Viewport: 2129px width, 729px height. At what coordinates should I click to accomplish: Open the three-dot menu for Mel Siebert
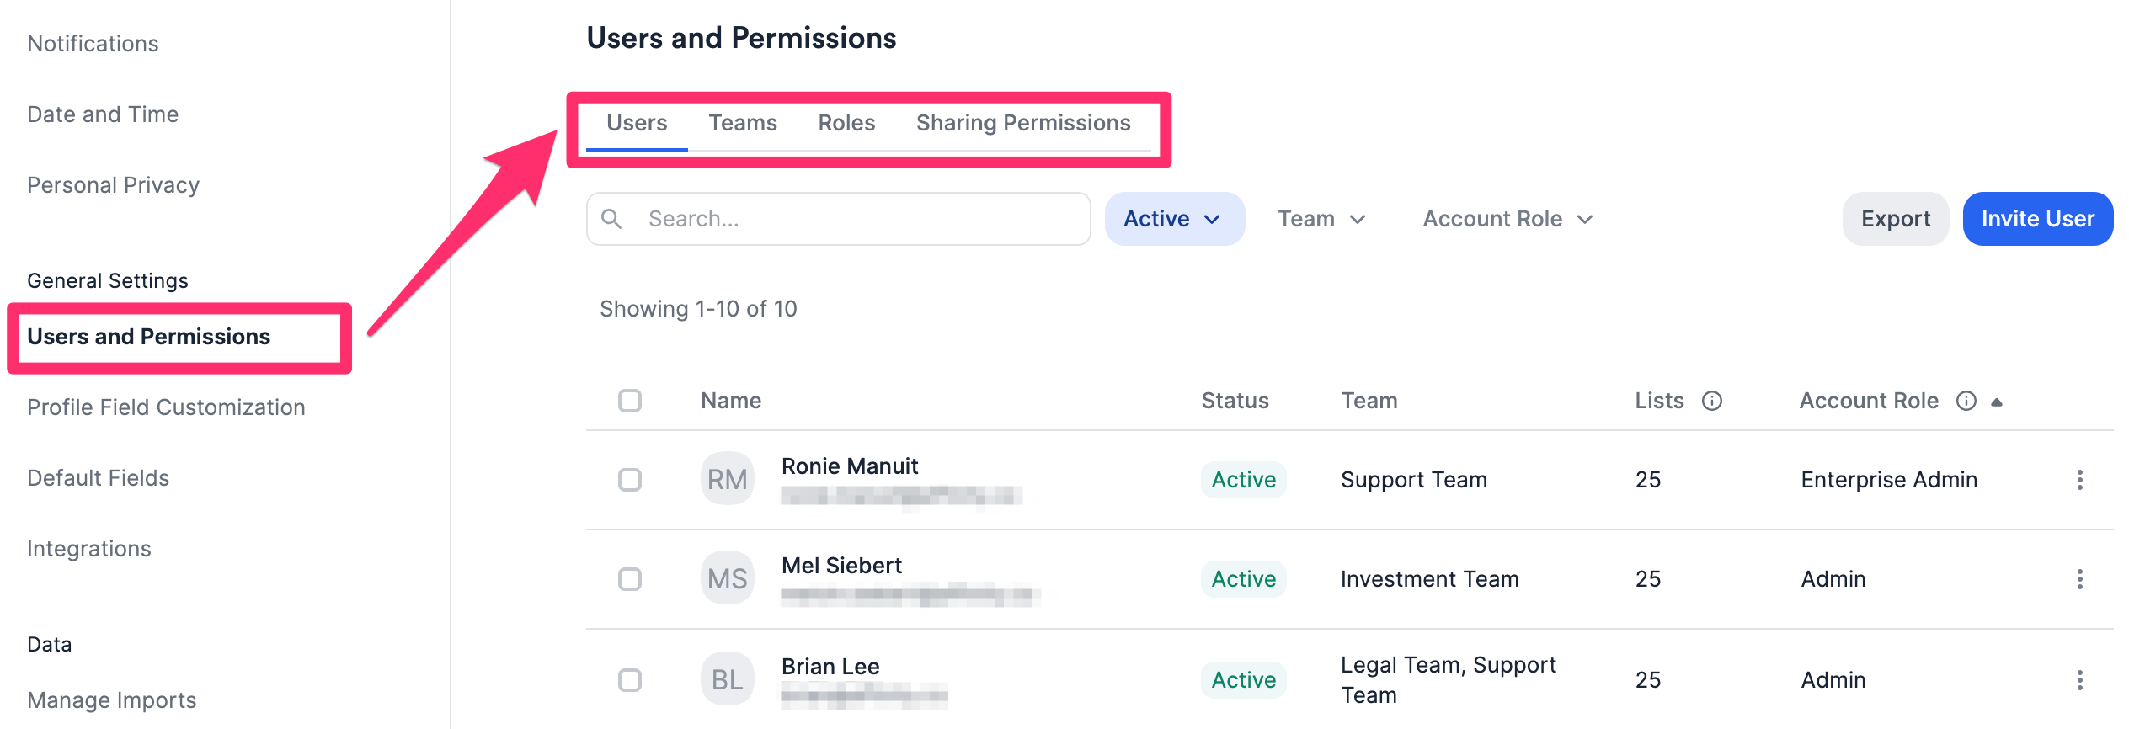2079,579
